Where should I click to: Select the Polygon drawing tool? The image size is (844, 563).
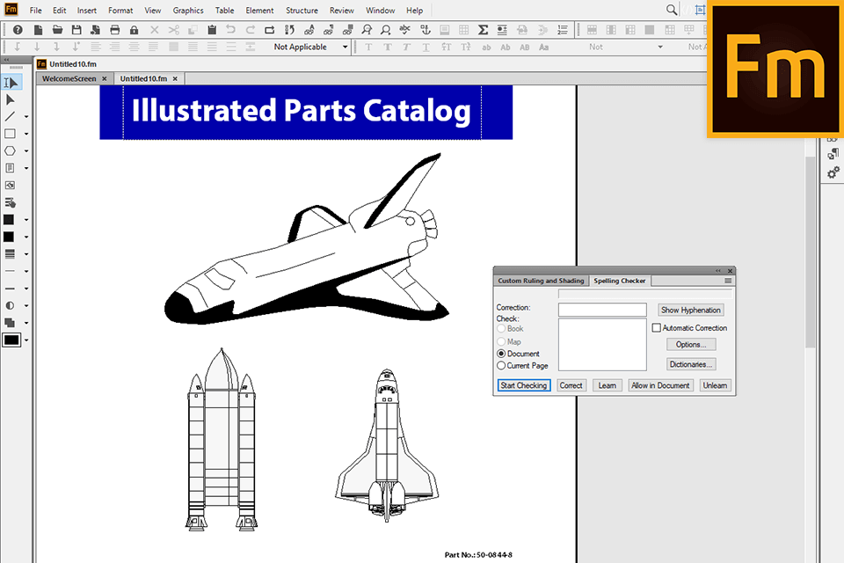click(x=11, y=150)
